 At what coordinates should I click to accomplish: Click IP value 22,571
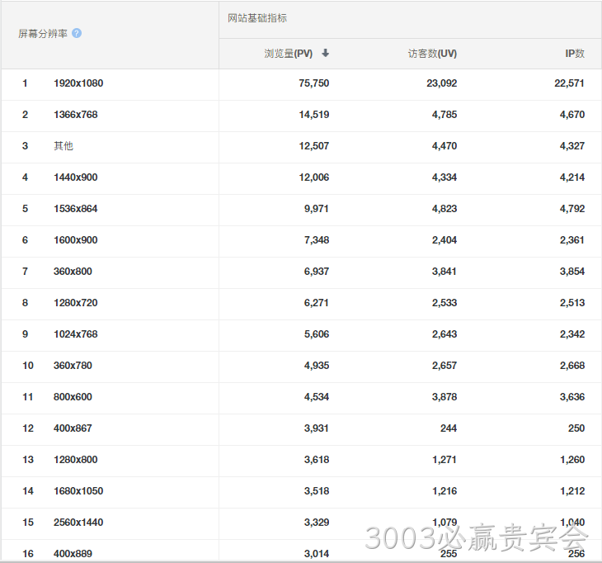tap(569, 83)
